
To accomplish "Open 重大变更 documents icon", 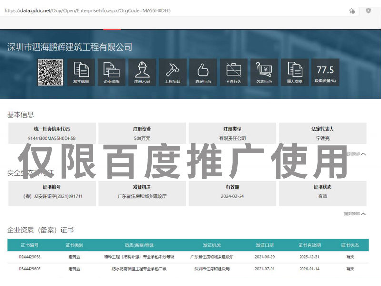I will (295, 72).
